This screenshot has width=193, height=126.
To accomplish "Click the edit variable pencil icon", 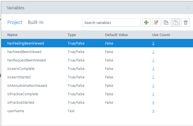I will point(156,23).
